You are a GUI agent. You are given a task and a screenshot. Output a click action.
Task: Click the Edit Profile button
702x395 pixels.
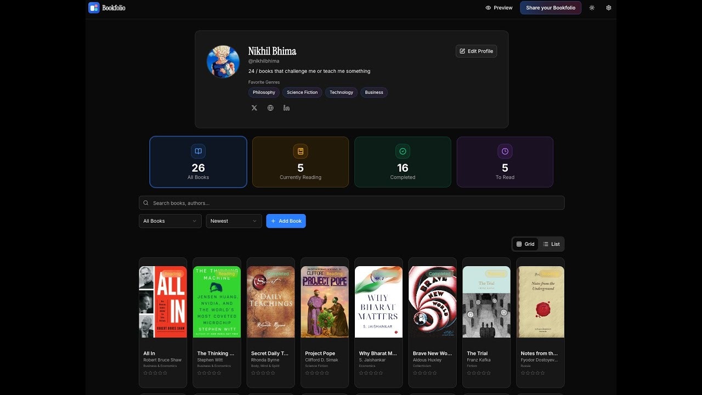click(x=475, y=51)
